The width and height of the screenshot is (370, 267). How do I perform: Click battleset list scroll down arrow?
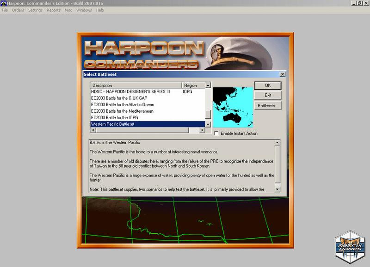pos(208,124)
